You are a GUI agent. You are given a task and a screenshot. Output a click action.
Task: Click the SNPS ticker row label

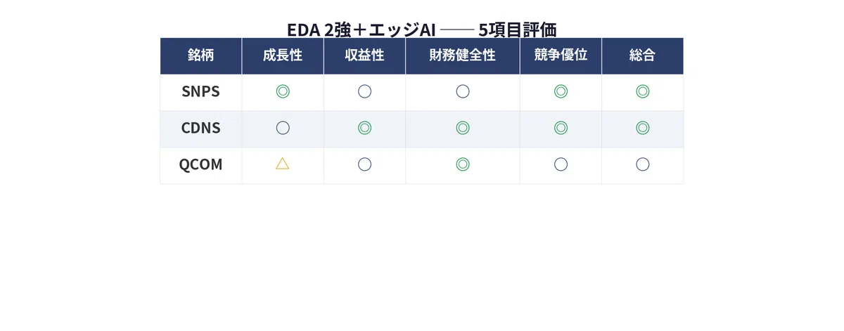point(201,92)
